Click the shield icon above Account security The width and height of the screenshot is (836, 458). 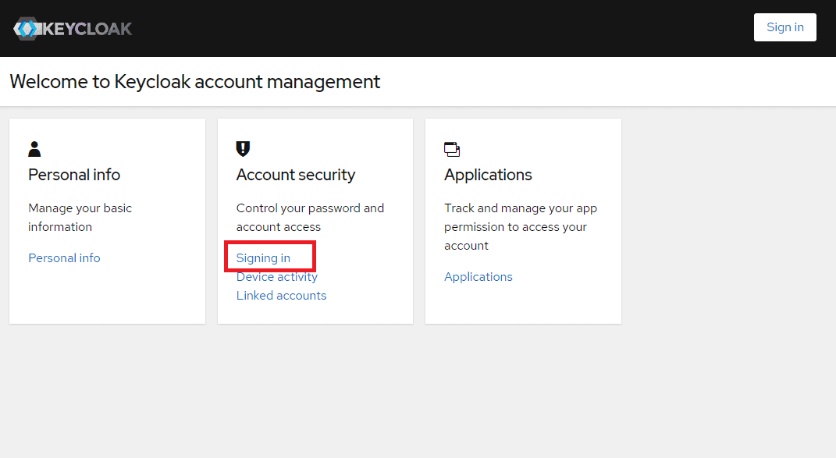pyautogui.click(x=243, y=148)
